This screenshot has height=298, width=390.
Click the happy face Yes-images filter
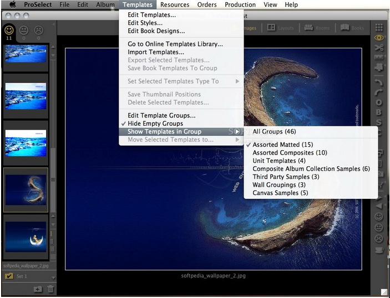9,30
